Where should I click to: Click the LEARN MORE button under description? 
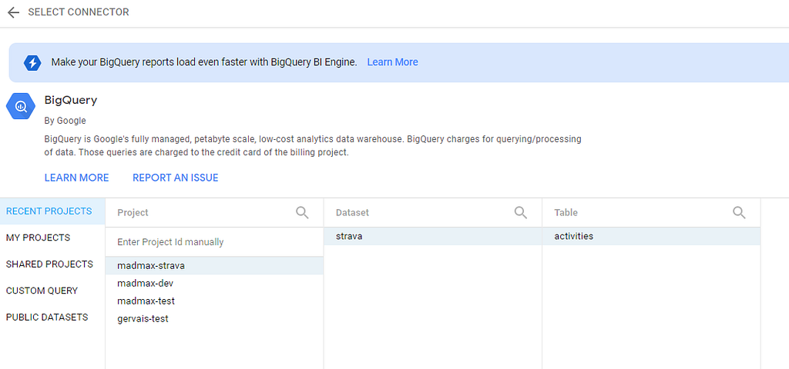[76, 178]
